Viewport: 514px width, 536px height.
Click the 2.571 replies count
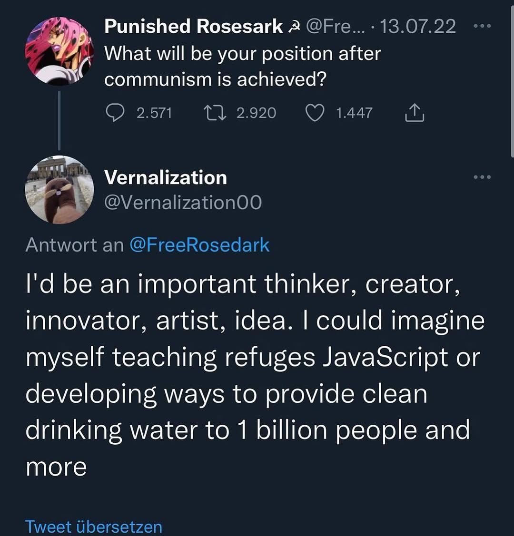click(x=154, y=113)
